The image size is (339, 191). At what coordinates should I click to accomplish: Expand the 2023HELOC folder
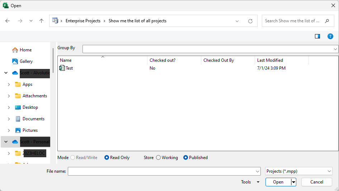[x=9, y=153]
